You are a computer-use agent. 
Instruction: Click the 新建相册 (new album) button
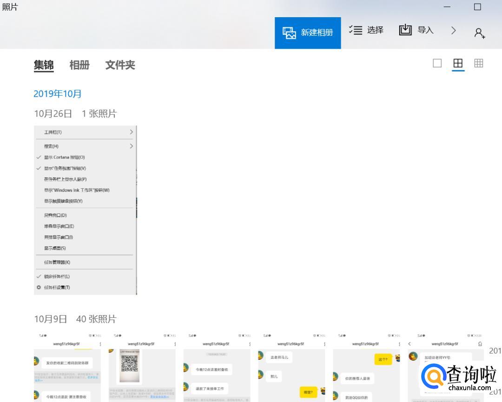(x=308, y=33)
